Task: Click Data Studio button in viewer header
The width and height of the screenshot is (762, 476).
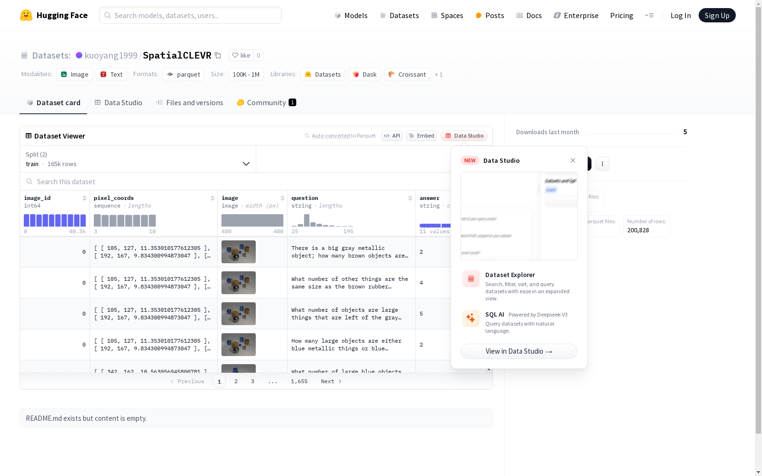Action: [x=464, y=136]
